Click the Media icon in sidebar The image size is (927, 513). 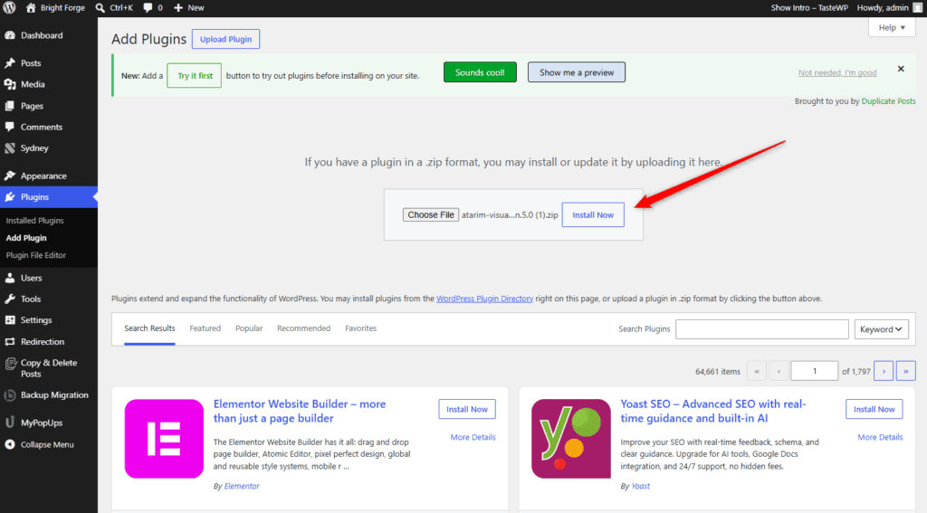click(x=10, y=84)
